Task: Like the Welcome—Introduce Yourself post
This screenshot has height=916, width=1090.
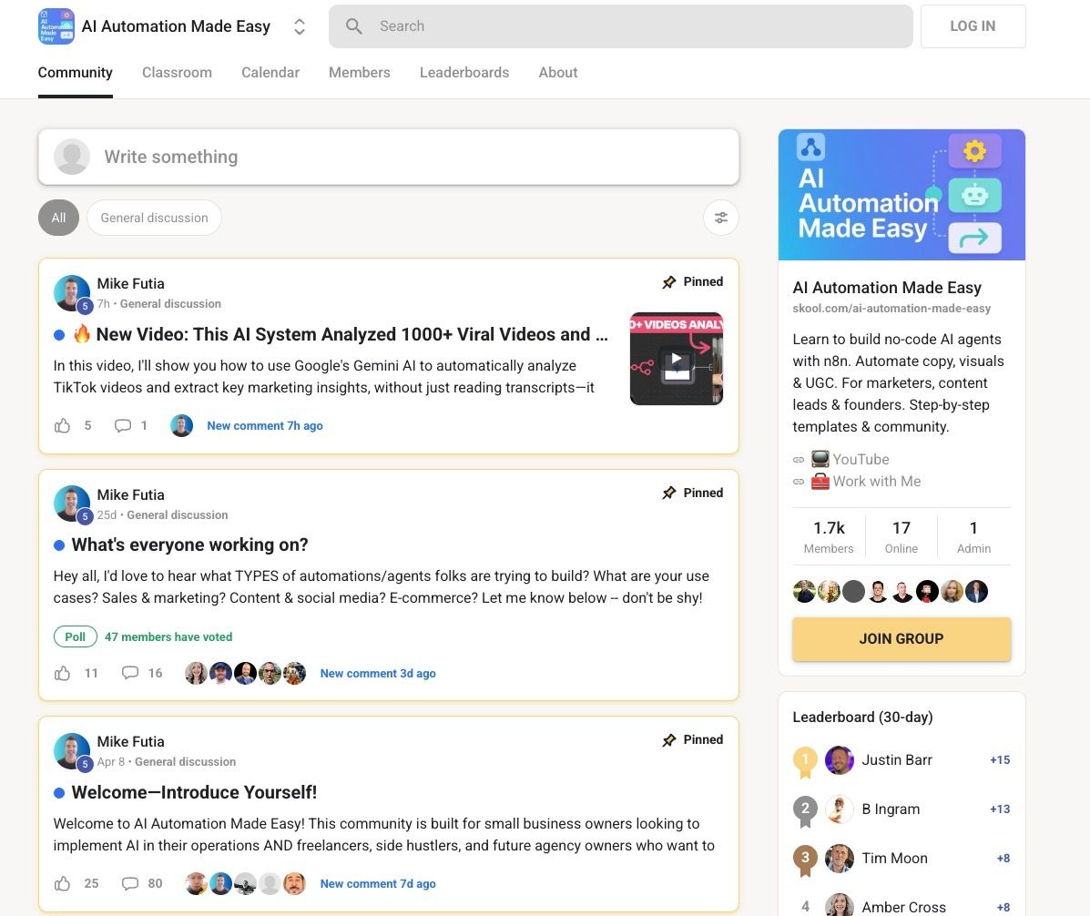Action: pyautogui.click(x=63, y=883)
